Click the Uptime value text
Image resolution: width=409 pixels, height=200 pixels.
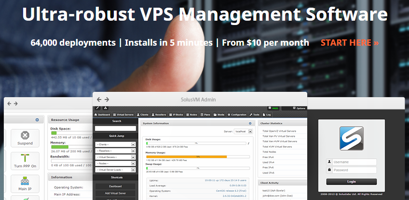[x=225, y=180]
